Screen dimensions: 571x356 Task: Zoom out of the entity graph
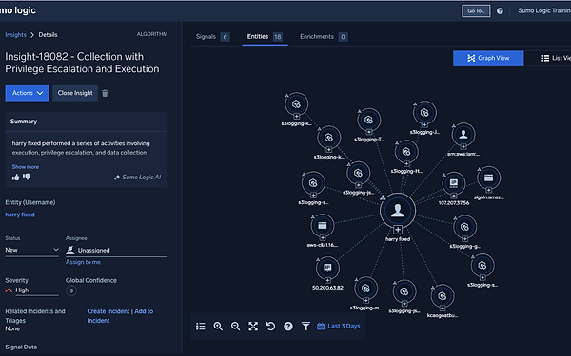pyautogui.click(x=236, y=327)
